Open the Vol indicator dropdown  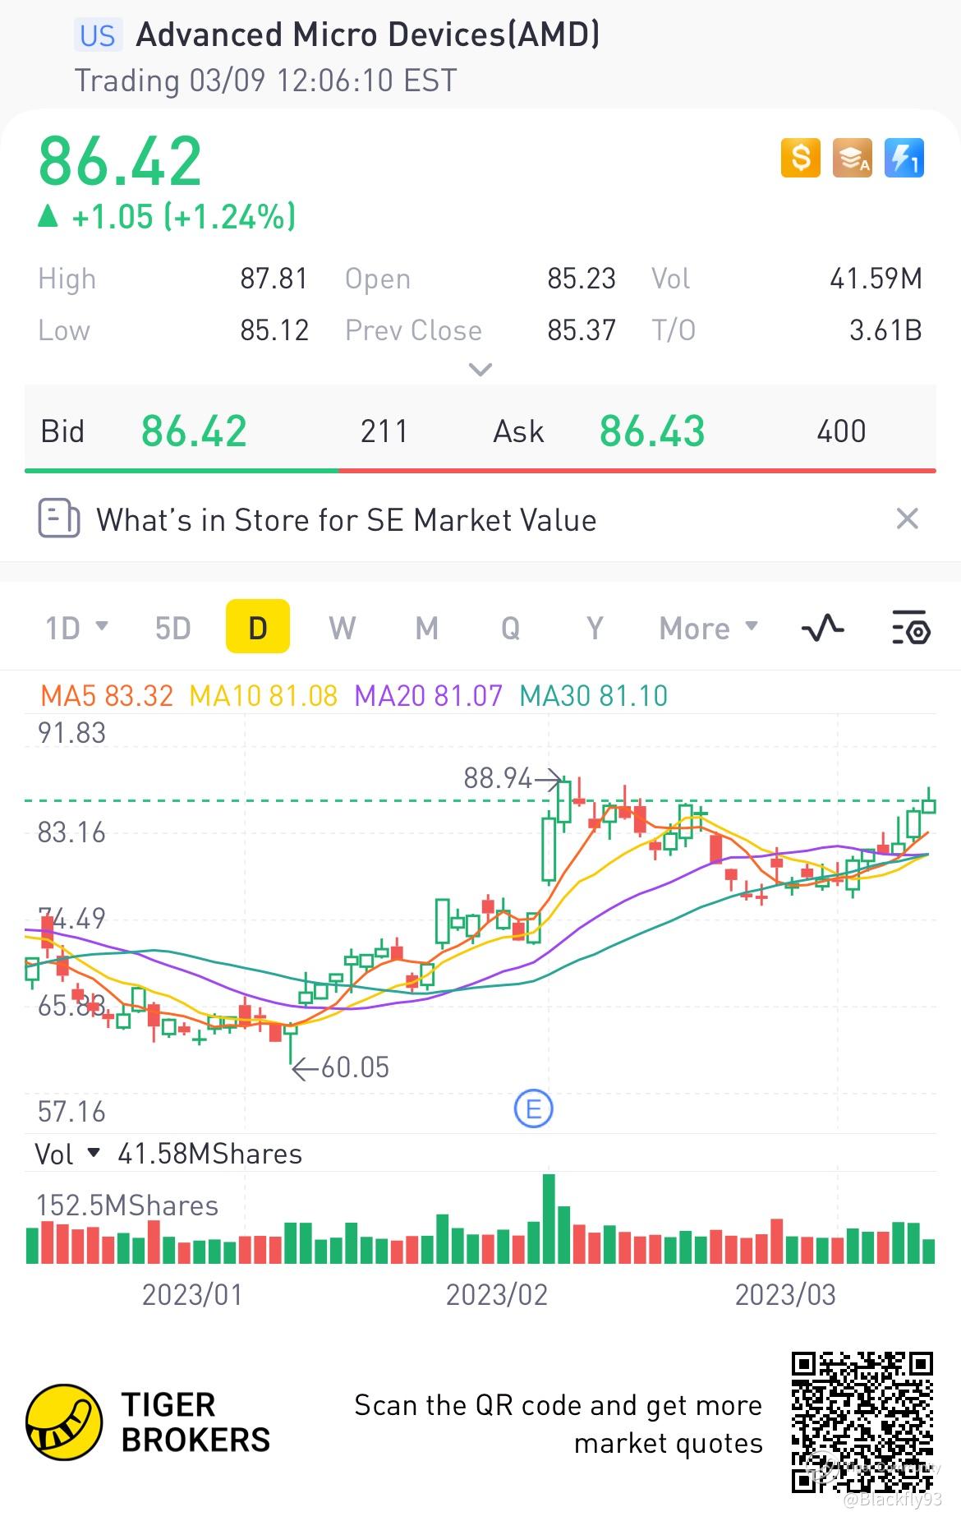pos(67,1154)
